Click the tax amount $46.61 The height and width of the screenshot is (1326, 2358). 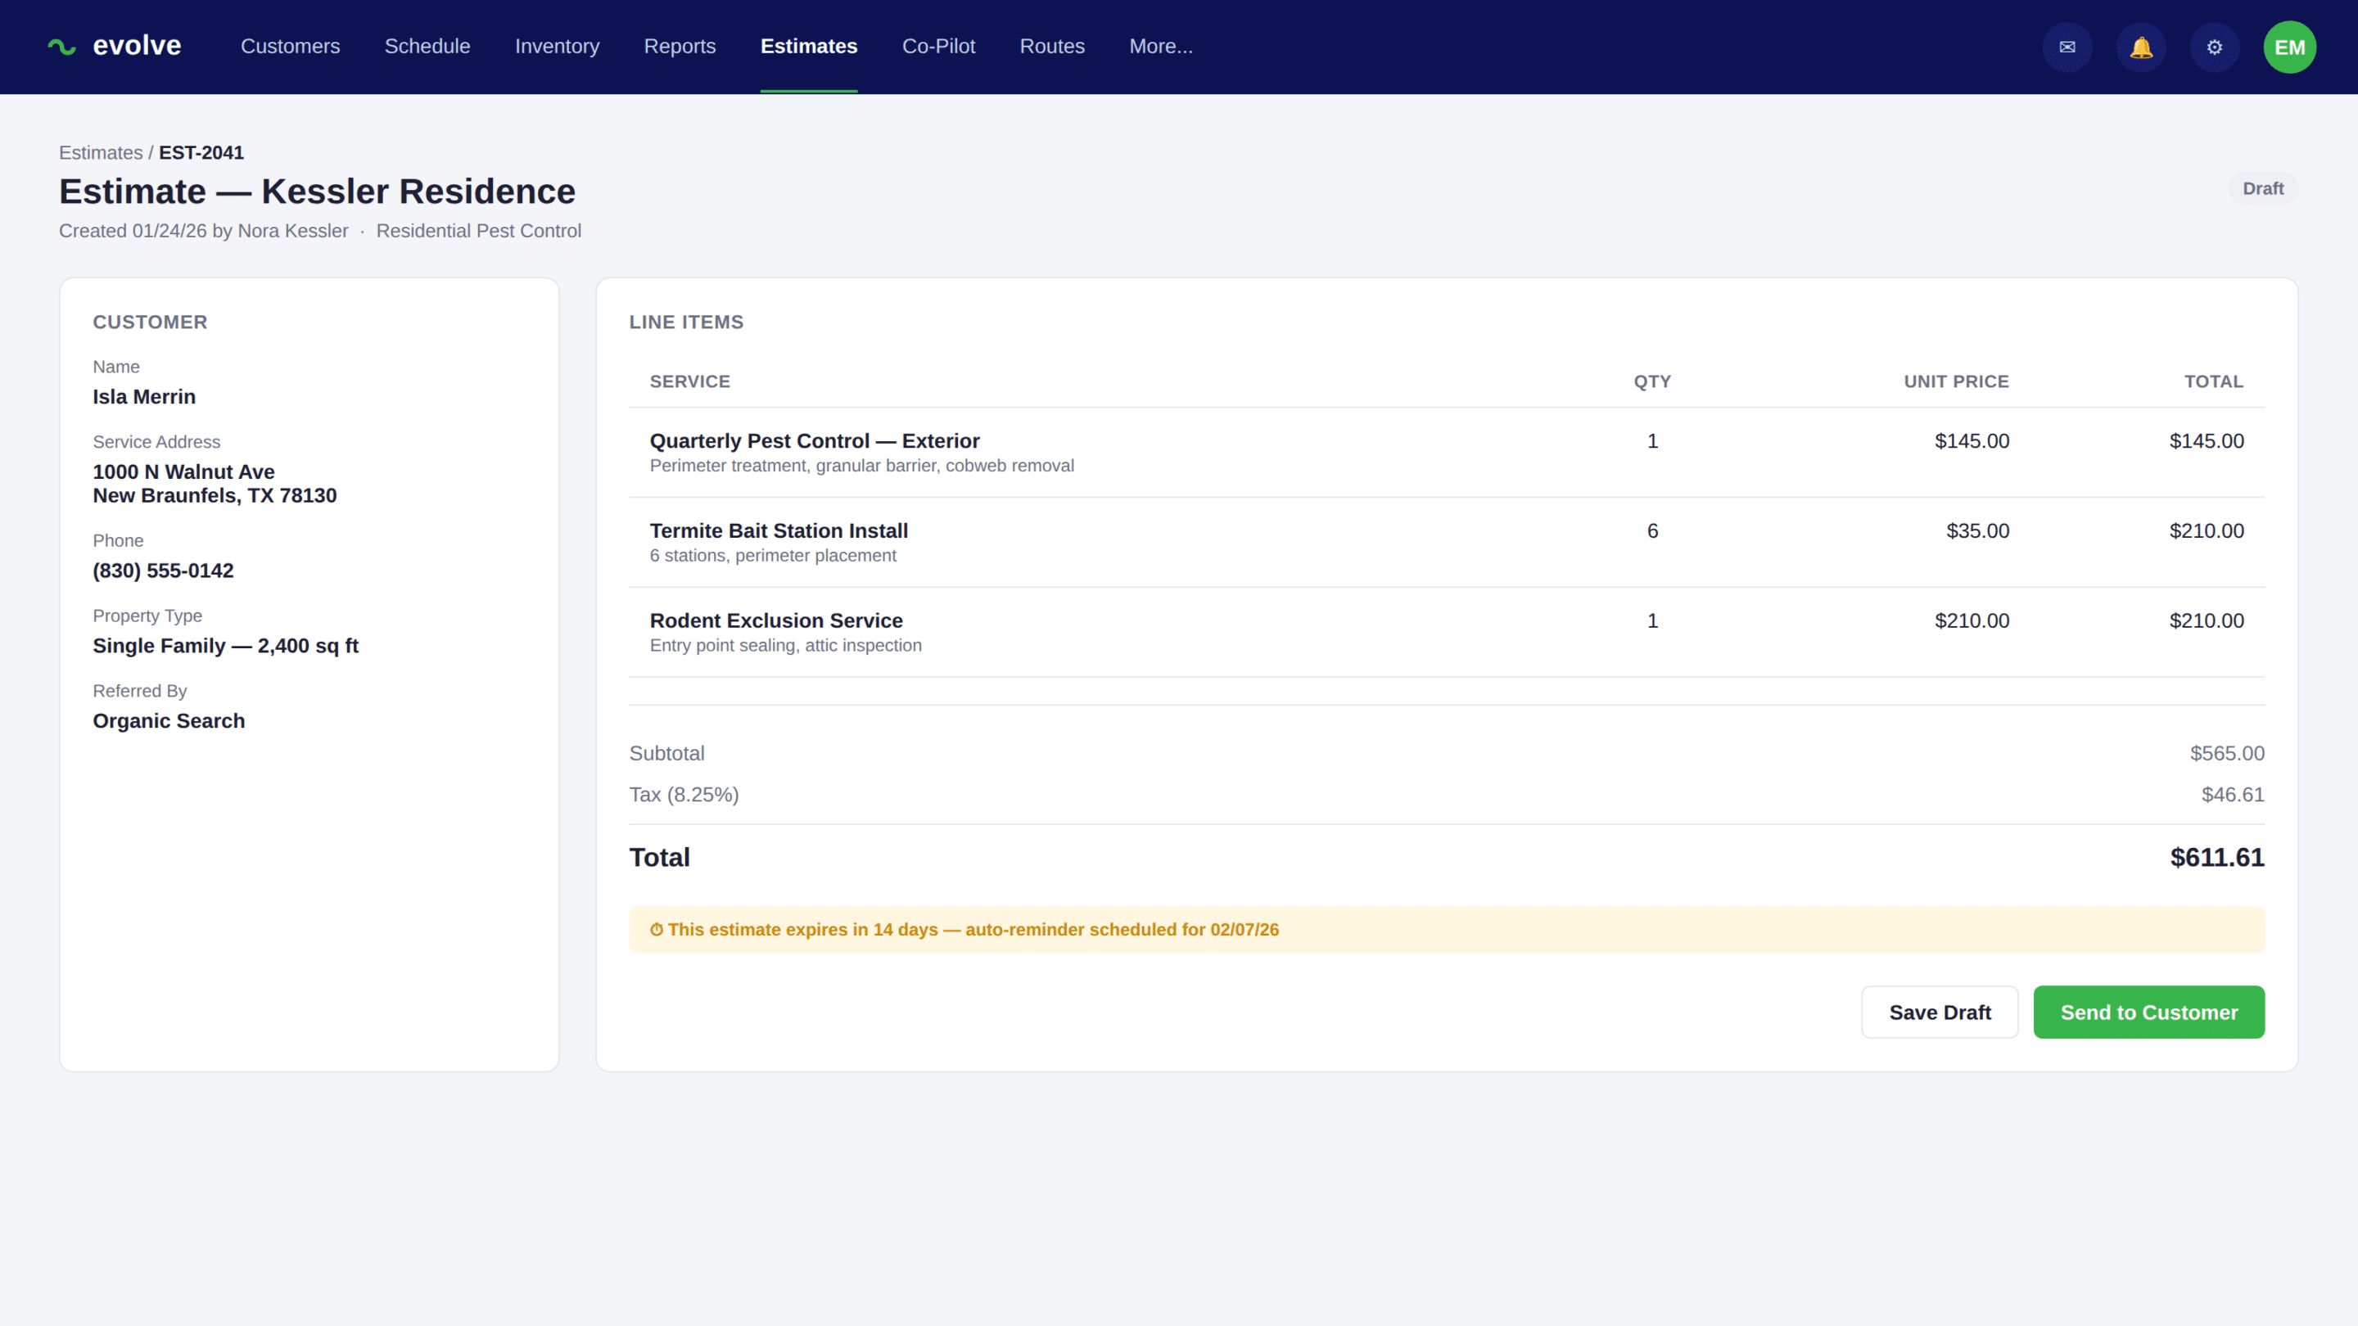pos(2233,794)
